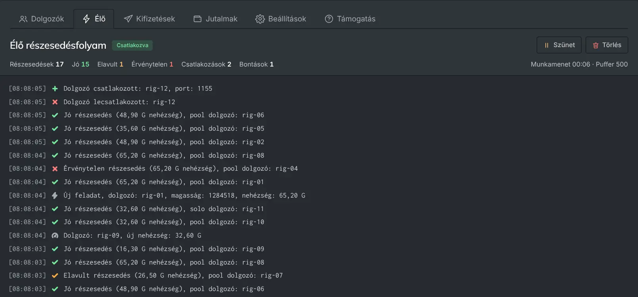The height and width of the screenshot is (297, 638).
Task: Click the red X icon for rig-12 disconnected
Action: (x=55, y=102)
